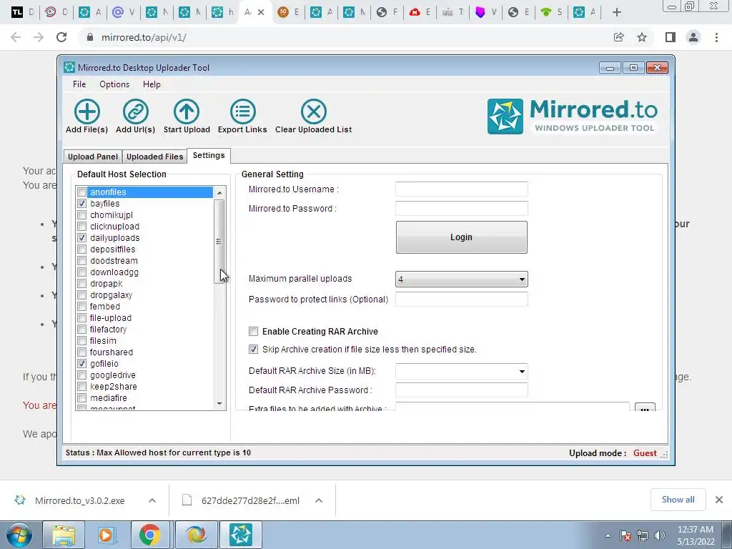Viewport: 732px width, 549px height.
Task: Click the share page icon in address bar
Action: tap(619, 37)
